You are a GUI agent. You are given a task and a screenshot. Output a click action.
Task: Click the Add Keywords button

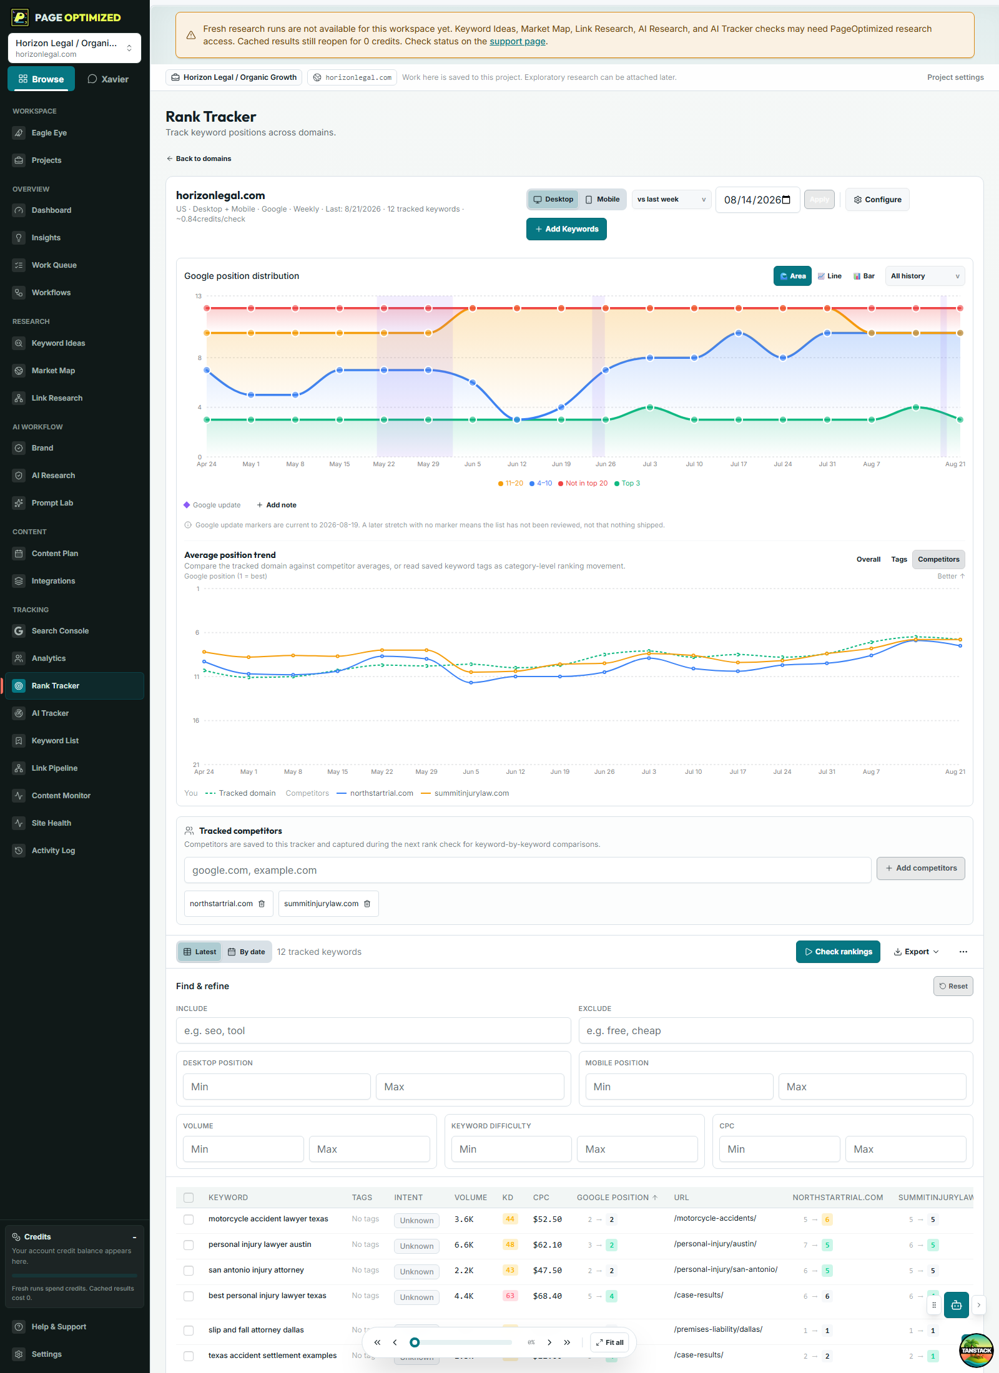coord(566,229)
